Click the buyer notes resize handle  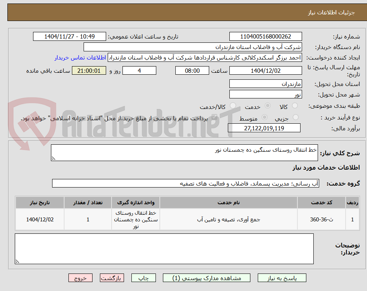17,262
